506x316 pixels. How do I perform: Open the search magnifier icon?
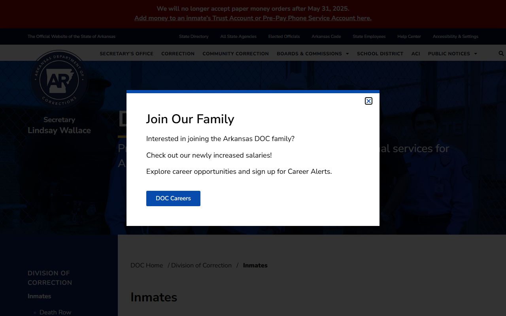tap(501, 53)
